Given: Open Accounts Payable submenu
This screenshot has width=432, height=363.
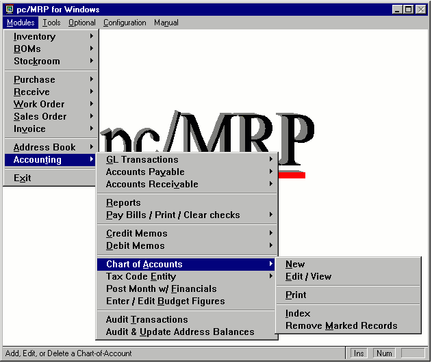Looking at the screenshot, I should (x=187, y=172).
